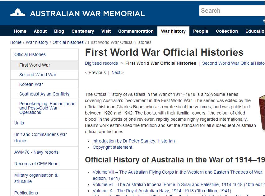Image resolution: width=265 pixels, height=196 pixels.
Task: Open Second World War Official Histories link
Action: click(233, 63)
